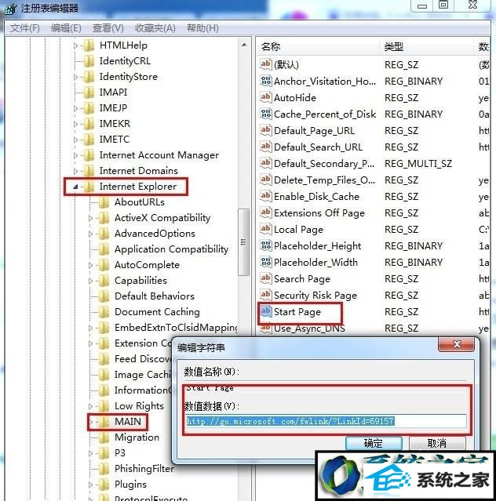Viewport: 496px width, 501px height.
Task: Click the Migration folder icon
Action: 104,437
